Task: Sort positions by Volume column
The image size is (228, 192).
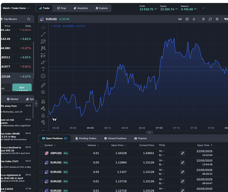Action: pyautogui.click(x=93, y=145)
